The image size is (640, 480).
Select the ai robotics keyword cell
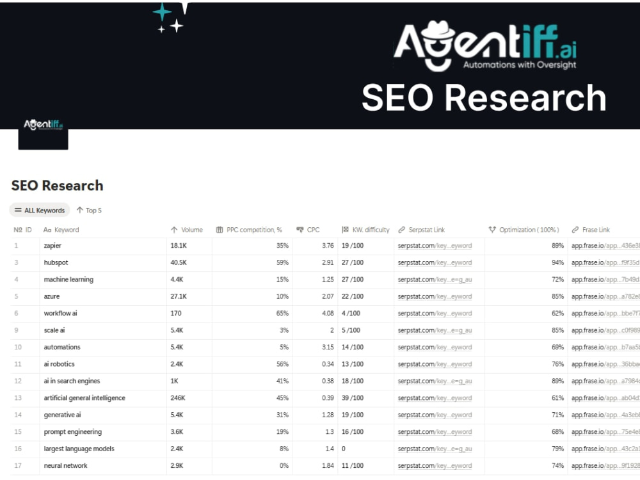pyautogui.click(x=103, y=364)
